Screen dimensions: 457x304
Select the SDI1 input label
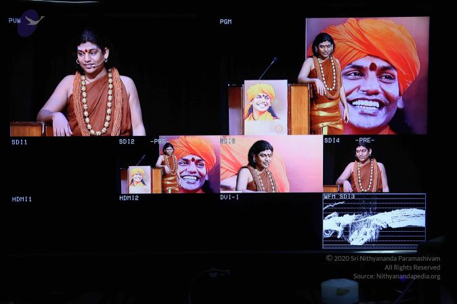[20, 142]
